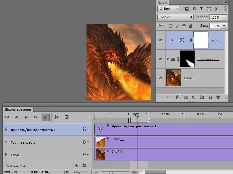Open the Норма blend mode dropdown
Image resolution: width=233 pixels, height=174 pixels.
[175, 17]
